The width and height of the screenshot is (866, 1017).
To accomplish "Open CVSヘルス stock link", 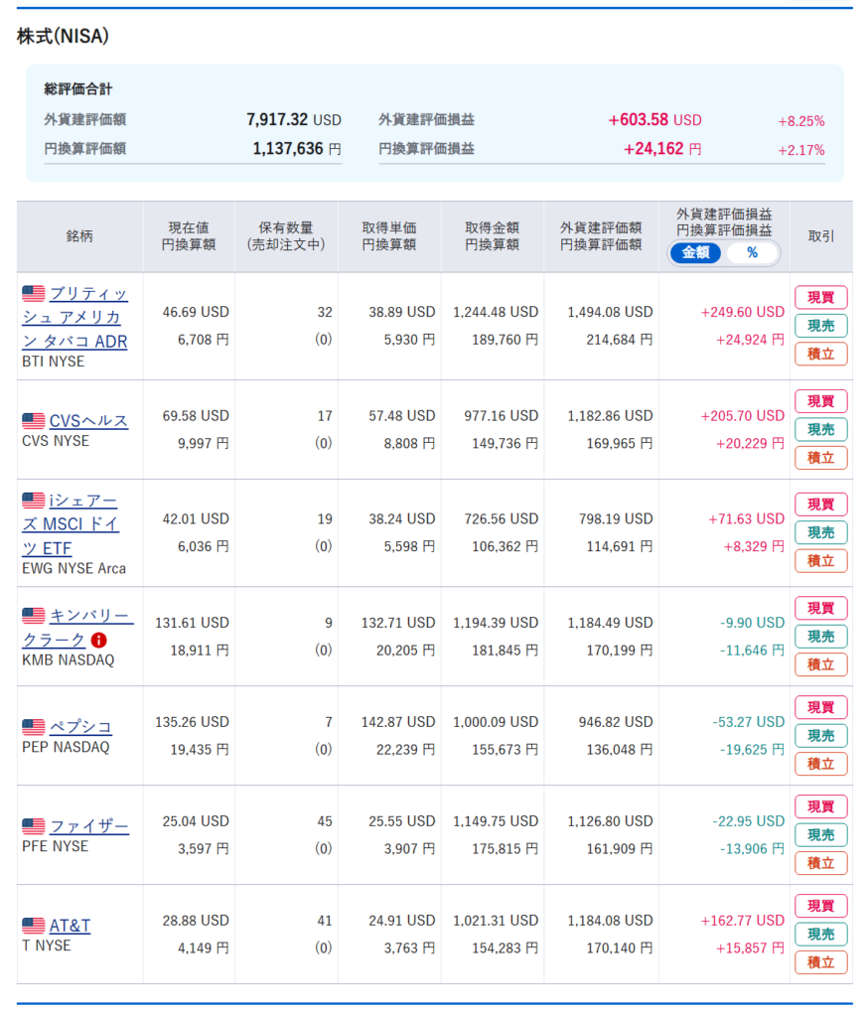I will tap(88, 421).
